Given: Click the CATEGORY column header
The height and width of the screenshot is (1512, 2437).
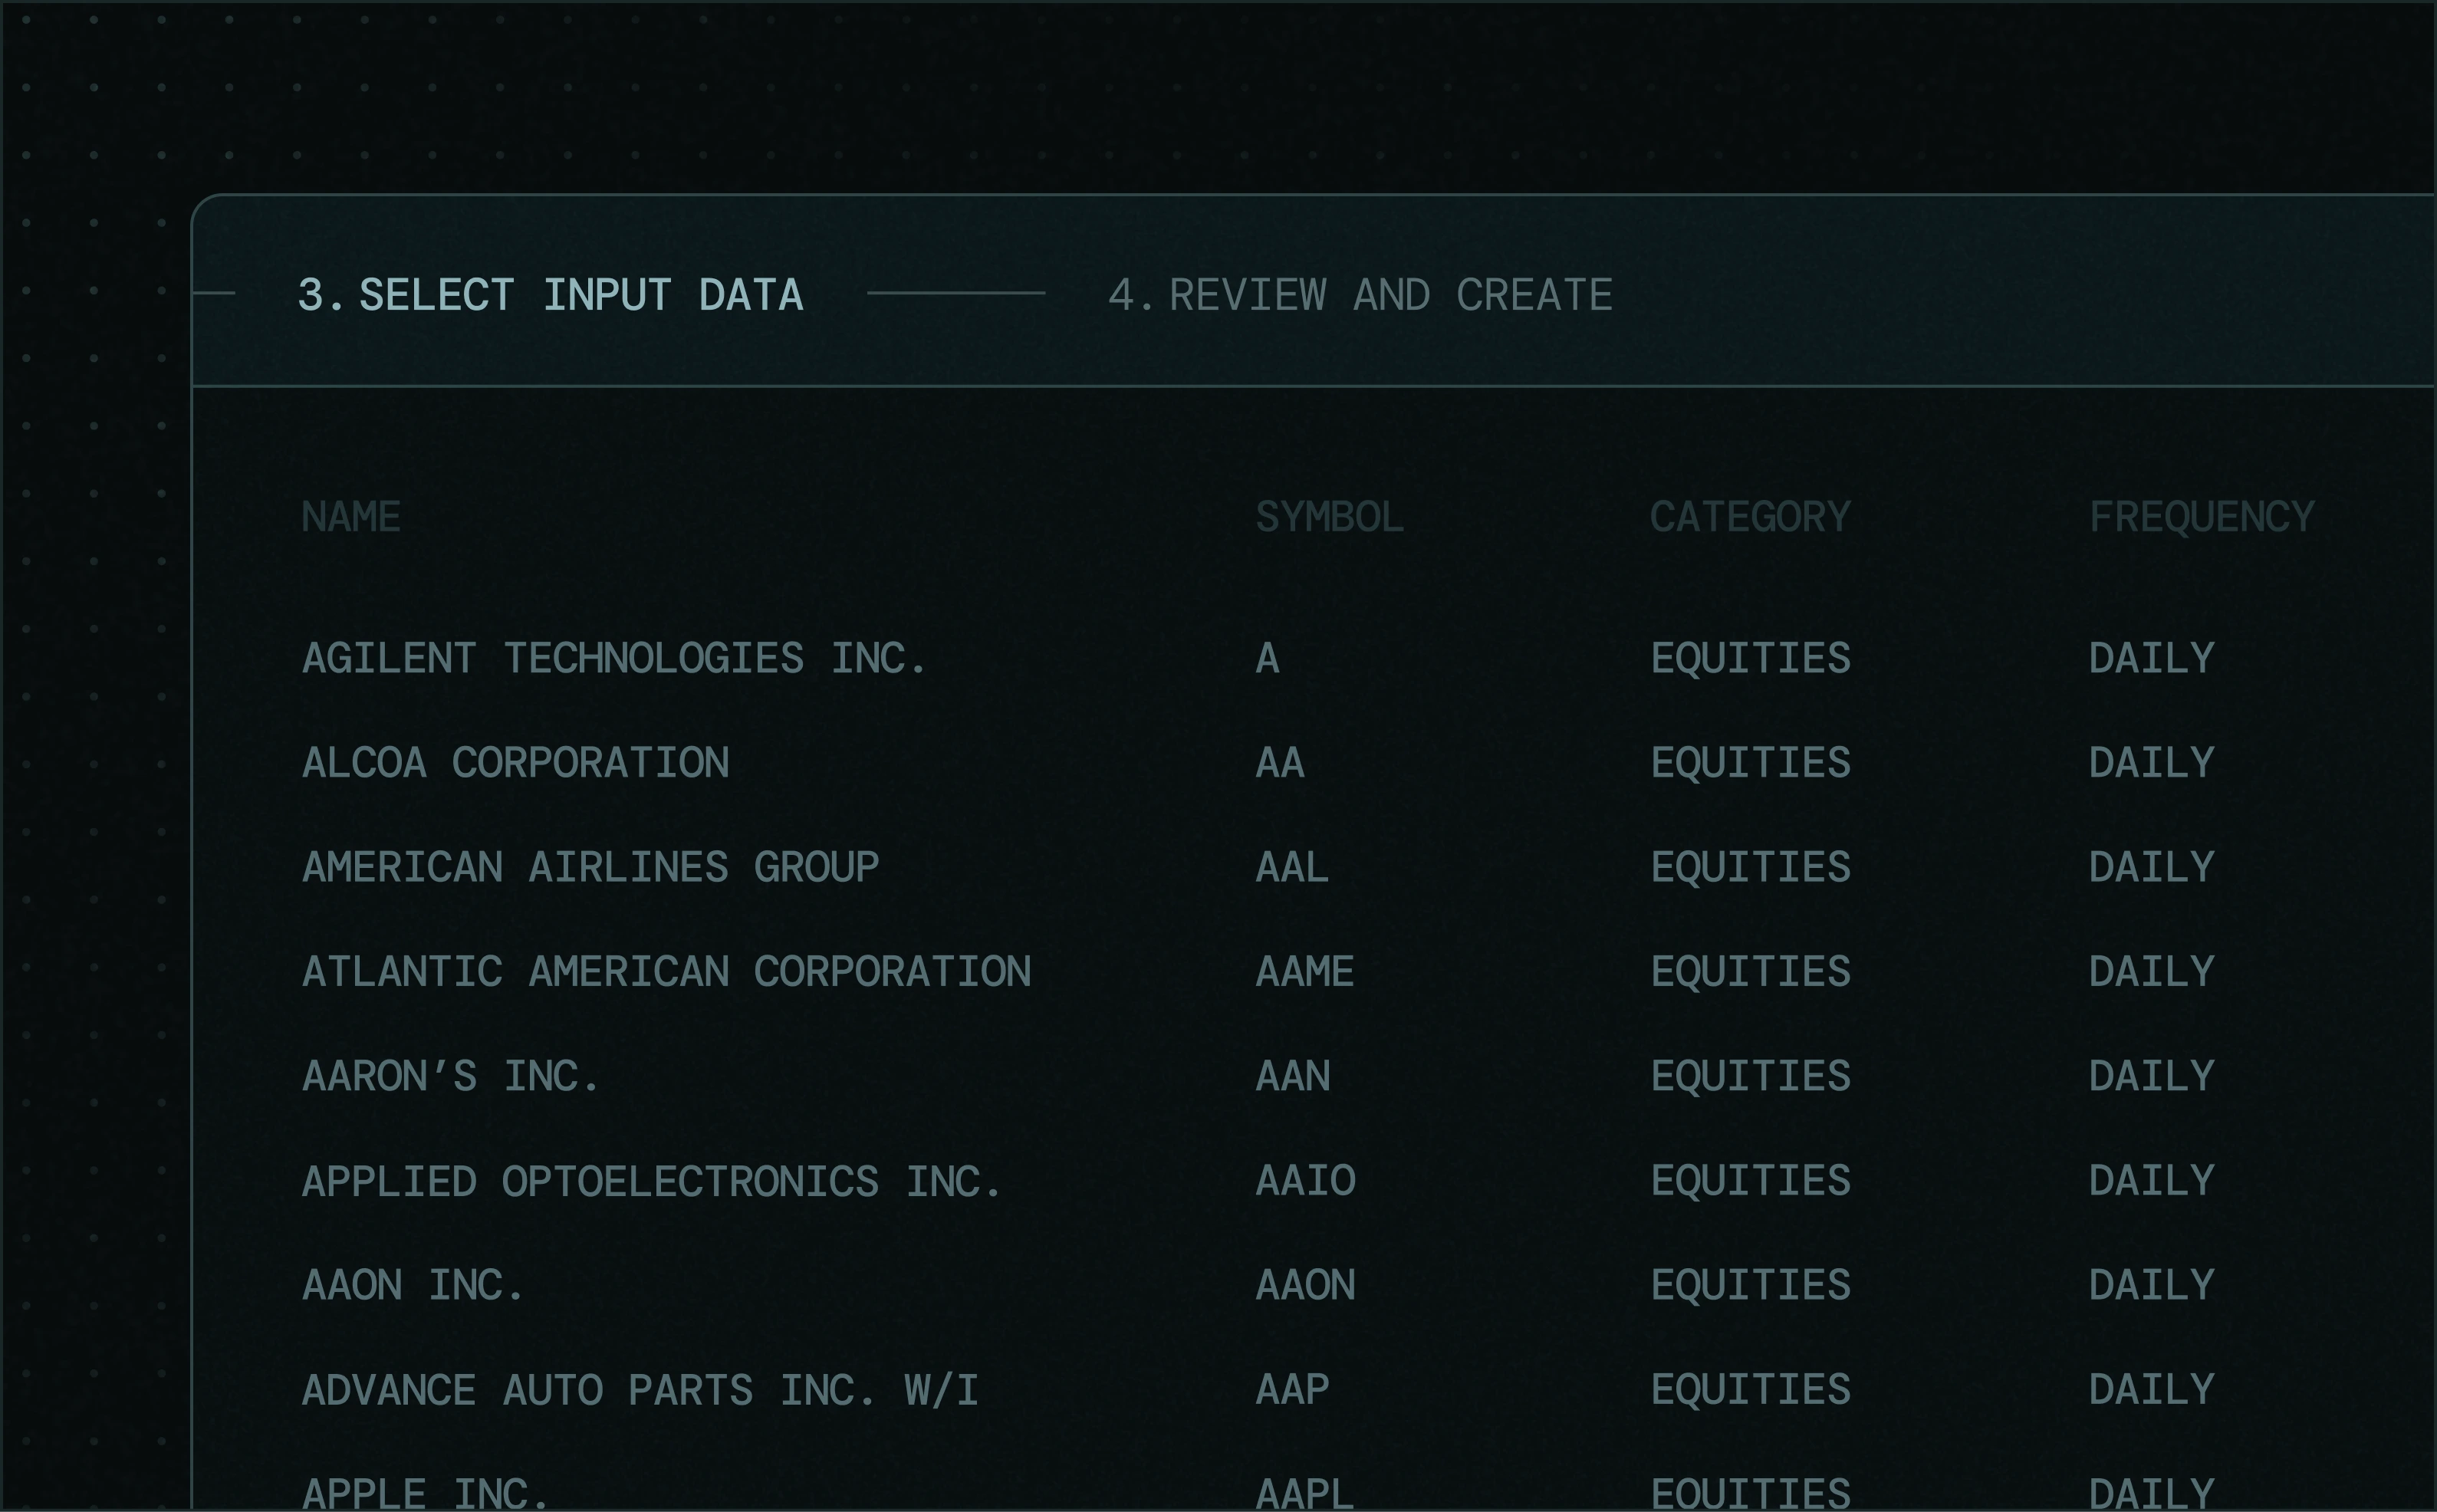Looking at the screenshot, I should [x=1750, y=517].
